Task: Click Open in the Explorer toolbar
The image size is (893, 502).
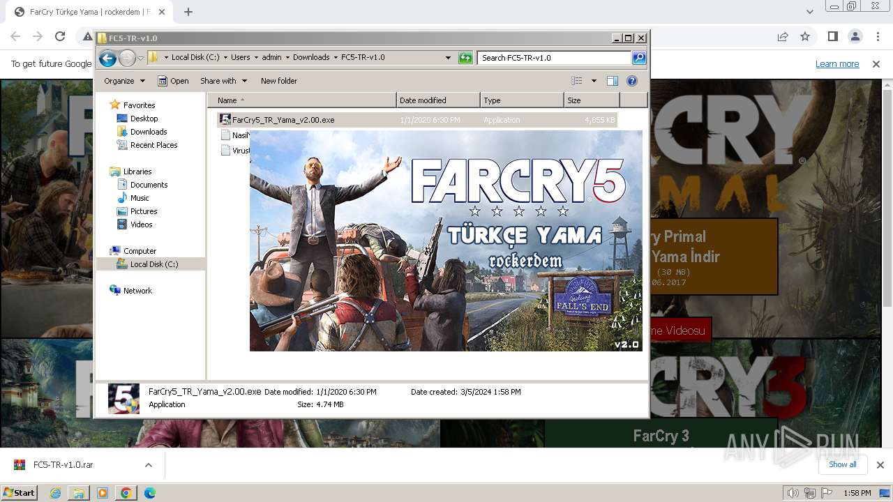Action: (x=173, y=81)
